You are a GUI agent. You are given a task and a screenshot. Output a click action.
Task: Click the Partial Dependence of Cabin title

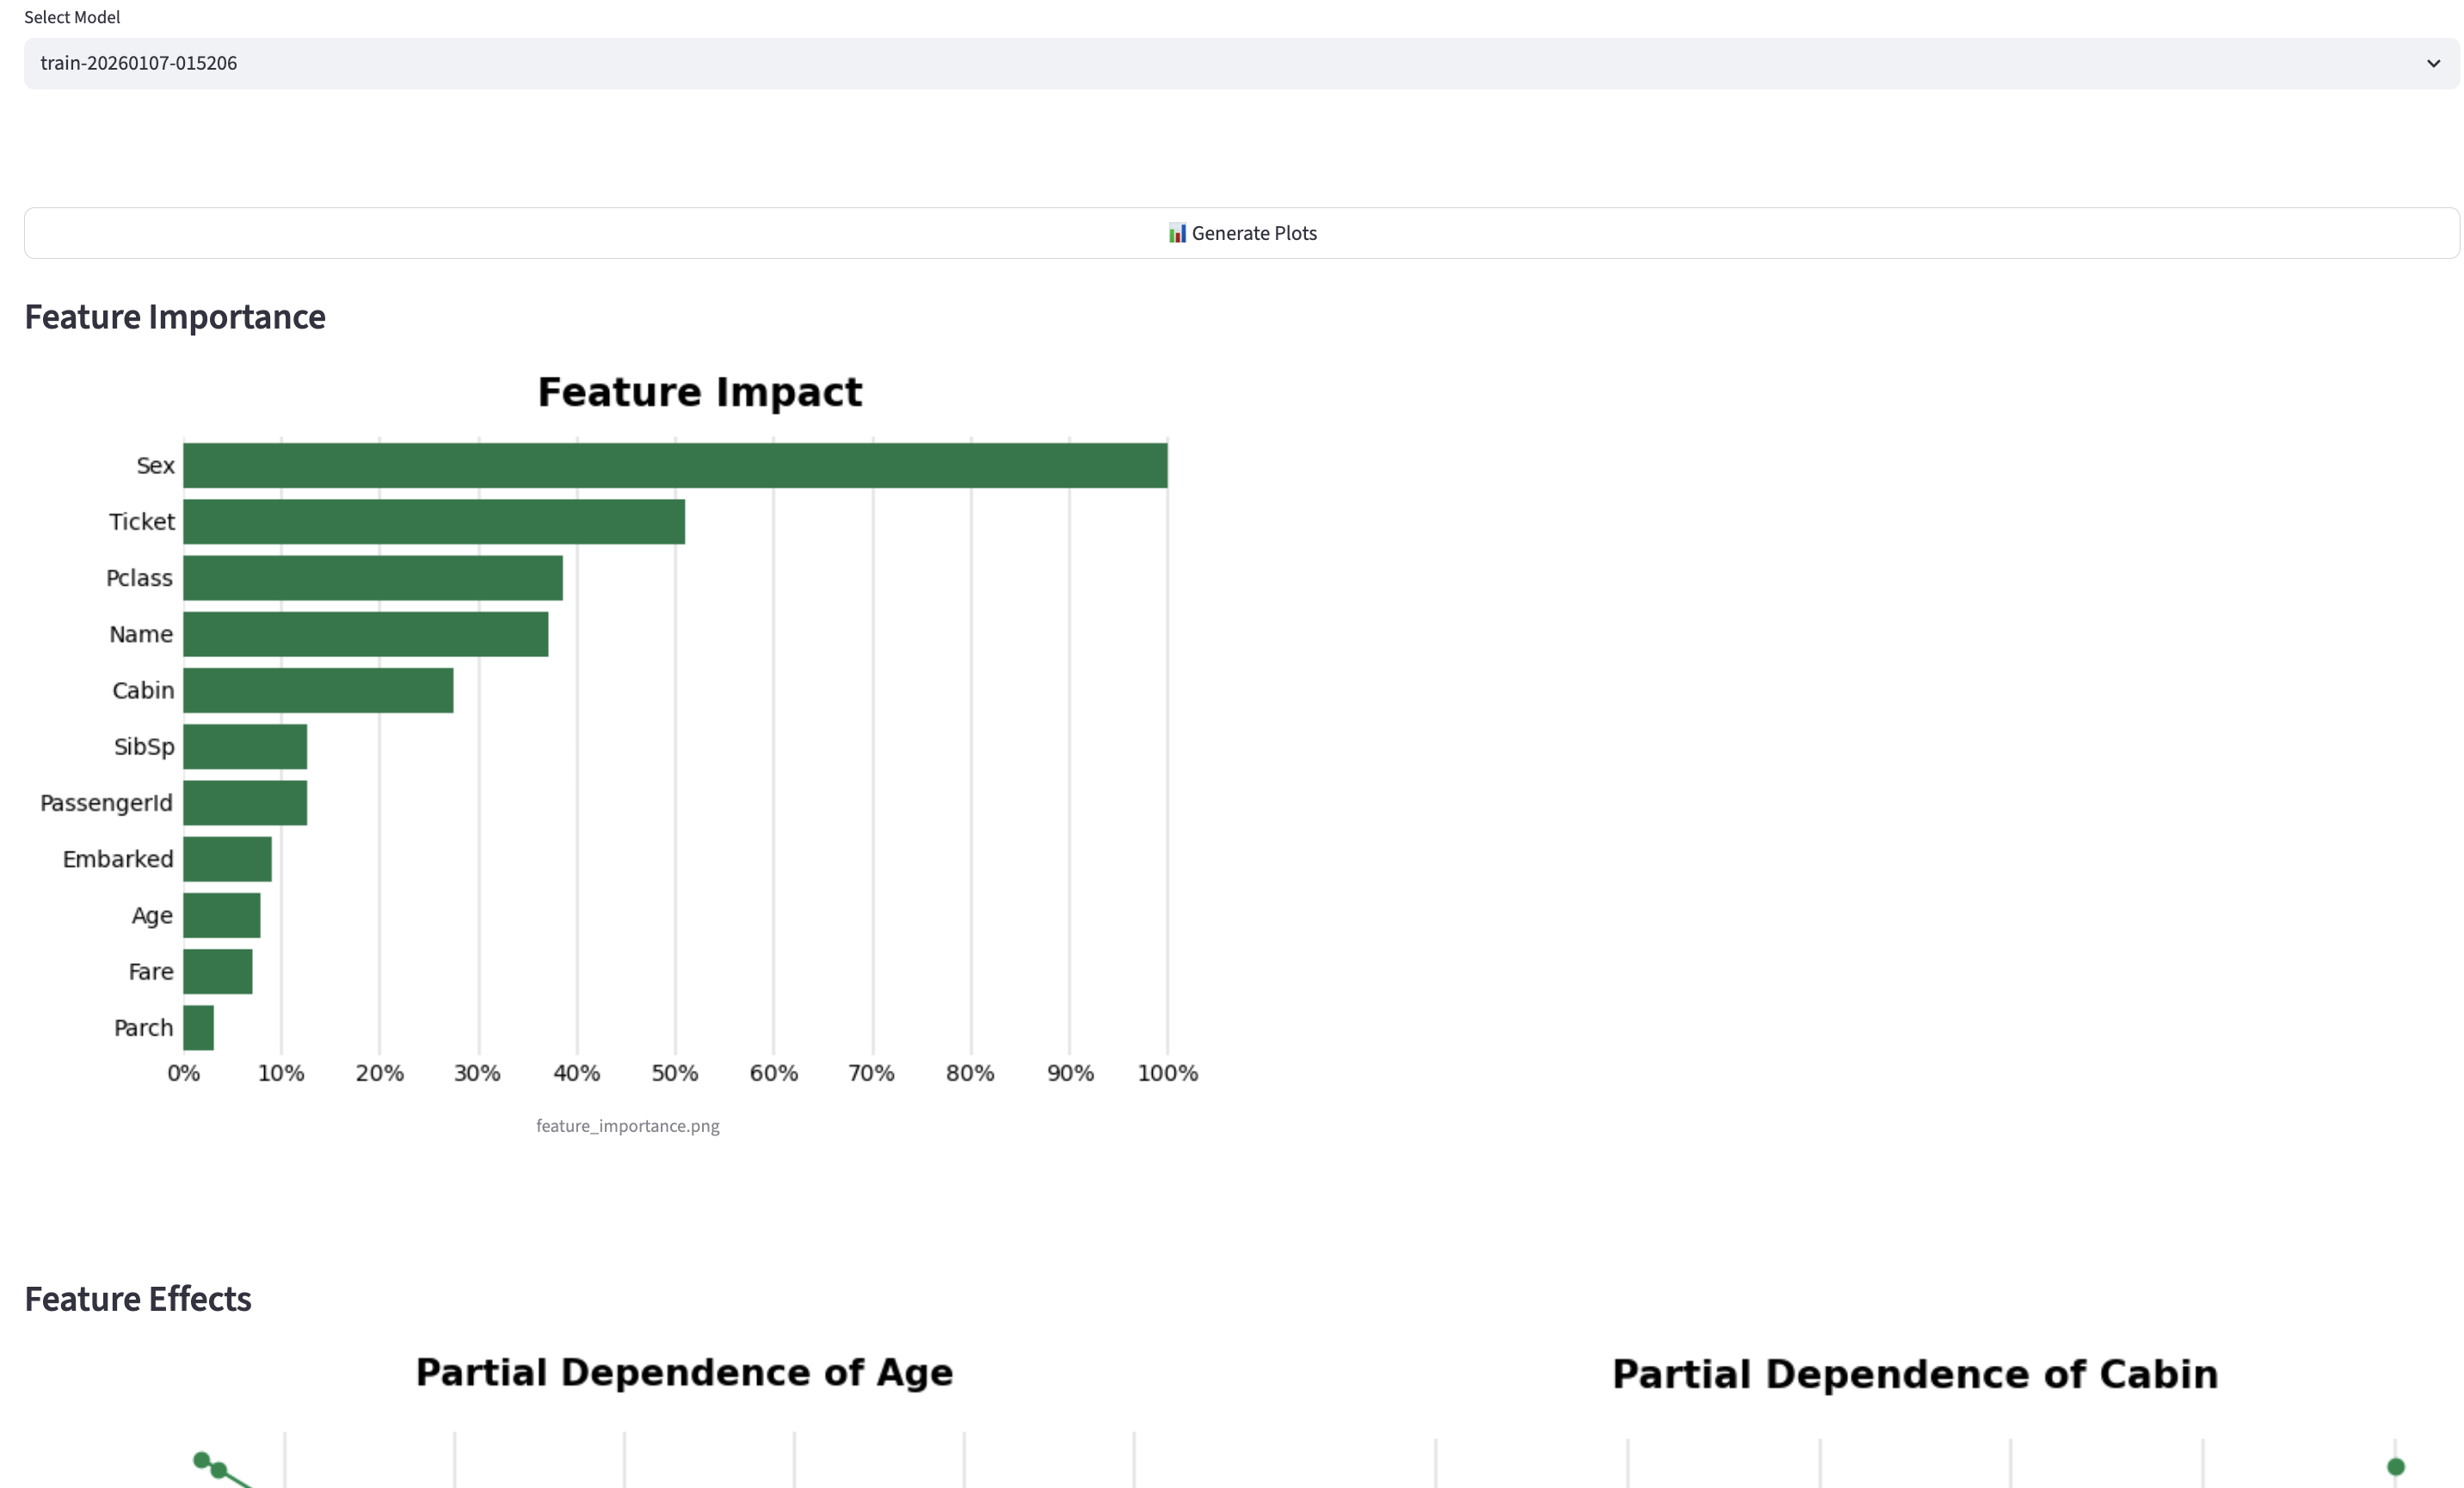click(x=1914, y=1374)
